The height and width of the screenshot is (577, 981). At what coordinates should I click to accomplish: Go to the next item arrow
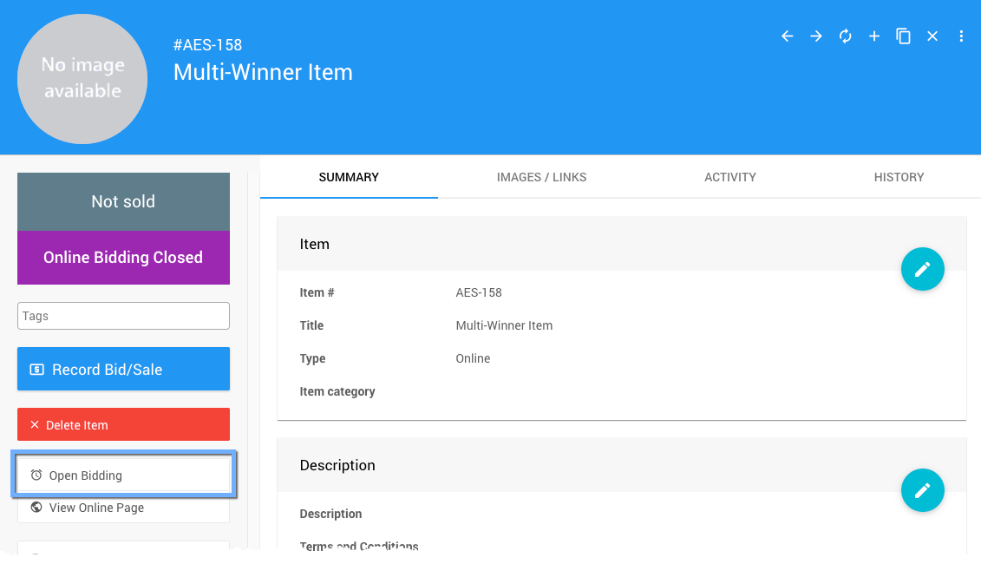click(816, 36)
